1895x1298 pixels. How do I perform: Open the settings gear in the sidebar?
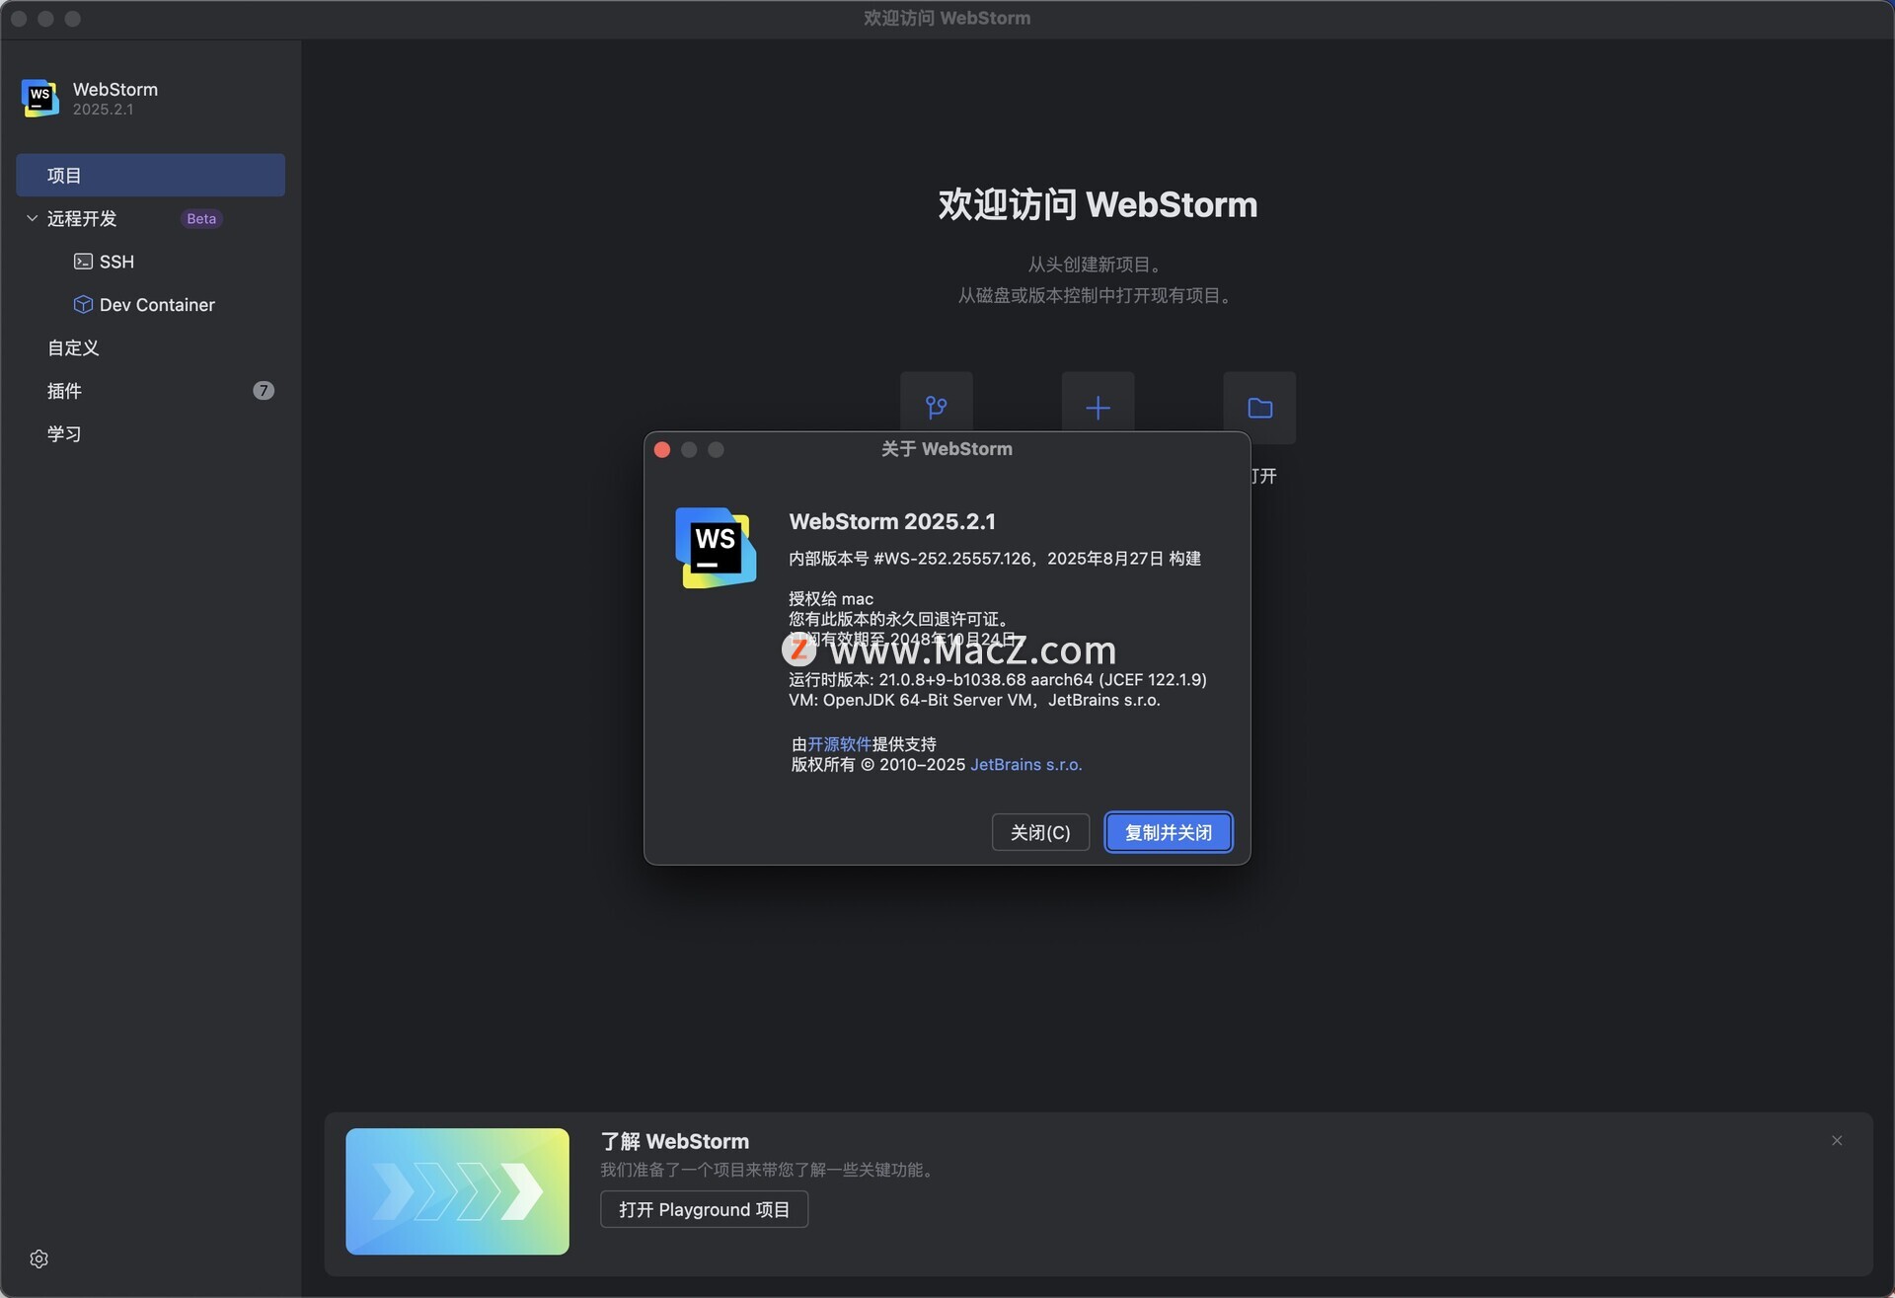[39, 1259]
